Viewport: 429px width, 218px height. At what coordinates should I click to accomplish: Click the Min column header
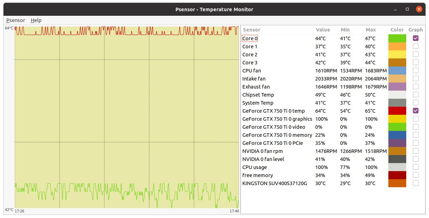345,30
